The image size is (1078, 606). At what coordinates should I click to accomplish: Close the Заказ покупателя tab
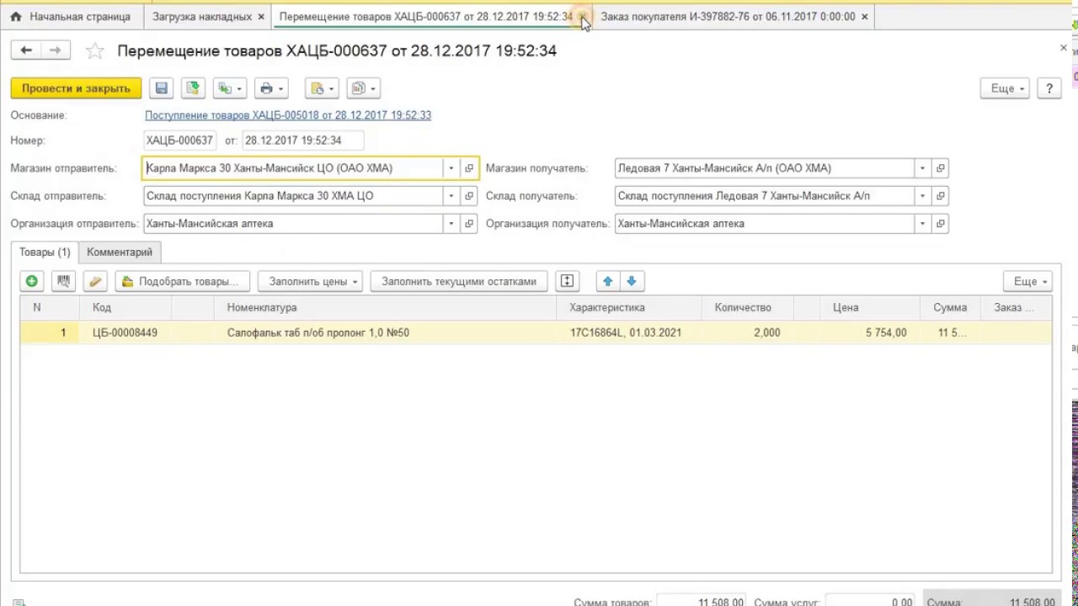[864, 17]
